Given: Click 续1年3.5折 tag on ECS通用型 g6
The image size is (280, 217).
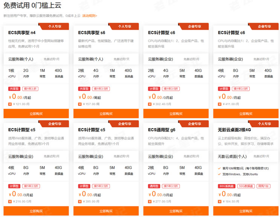Looking at the screenshot, I should 171,186.
